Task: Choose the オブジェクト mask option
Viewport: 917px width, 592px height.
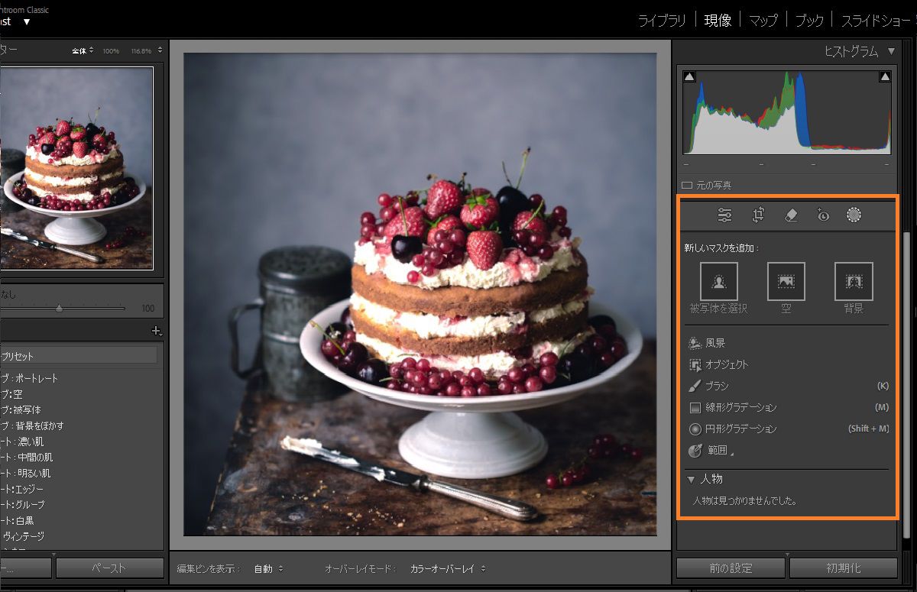Action: click(718, 364)
